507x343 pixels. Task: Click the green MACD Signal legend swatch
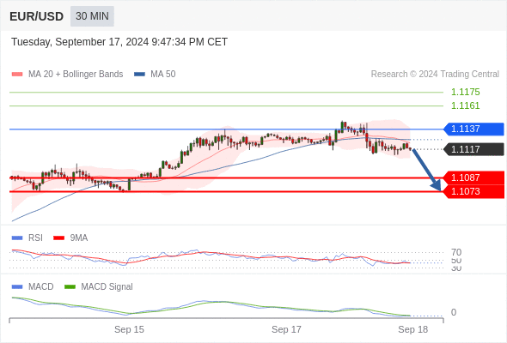(x=70, y=287)
